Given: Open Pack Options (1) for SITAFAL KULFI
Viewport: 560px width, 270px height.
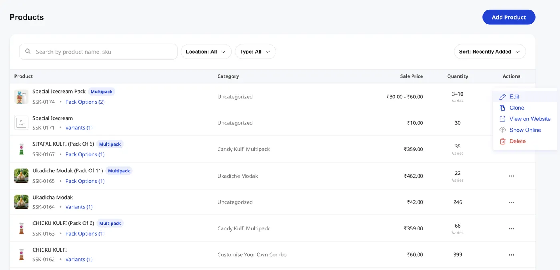Looking at the screenshot, I should (85, 154).
